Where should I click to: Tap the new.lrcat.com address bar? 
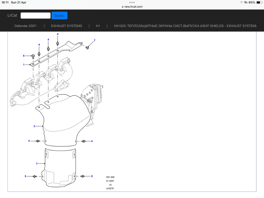(132, 7)
